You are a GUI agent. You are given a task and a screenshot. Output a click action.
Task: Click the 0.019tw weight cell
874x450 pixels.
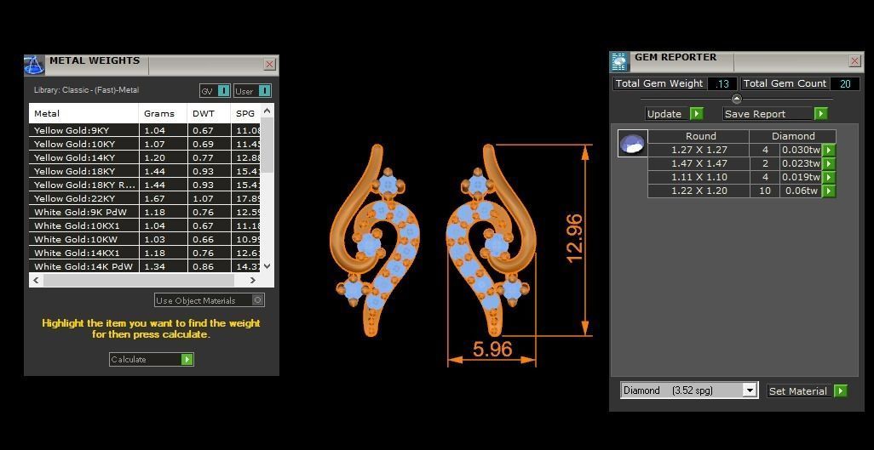point(801,177)
